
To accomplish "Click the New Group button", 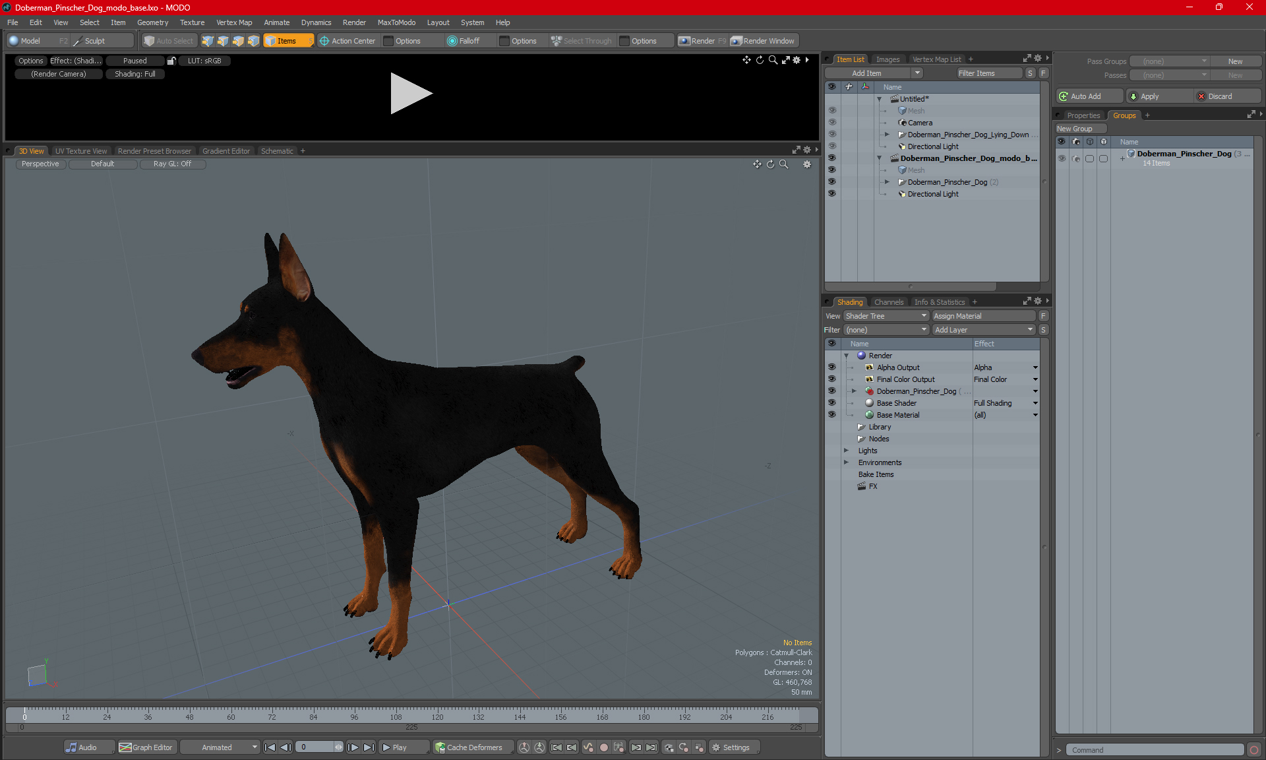I will [1080, 129].
